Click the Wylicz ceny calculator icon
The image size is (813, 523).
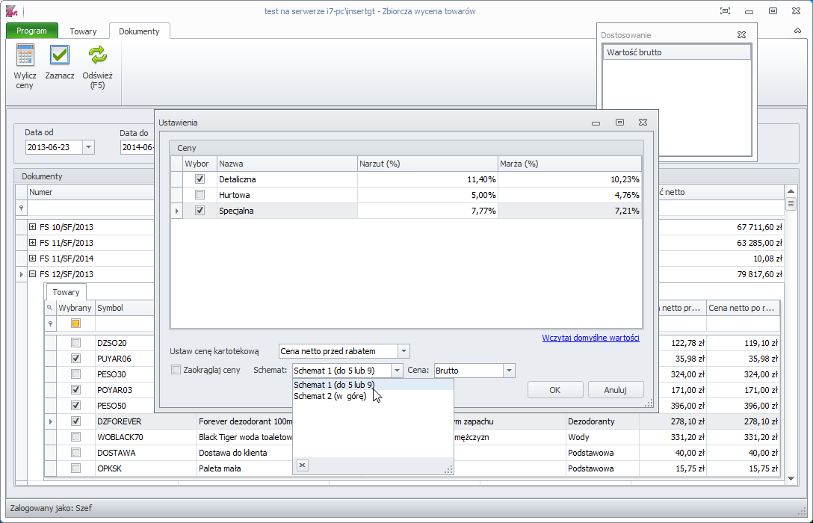pyautogui.click(x=25, y=55)
